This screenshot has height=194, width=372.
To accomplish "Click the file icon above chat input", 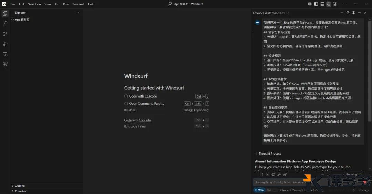I will point(261,174).
